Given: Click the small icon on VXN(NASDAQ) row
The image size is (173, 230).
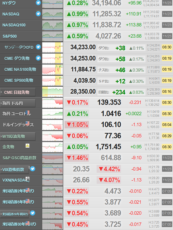Looking at the screenshot, I should pyautogui.click(x=27, y=179).
